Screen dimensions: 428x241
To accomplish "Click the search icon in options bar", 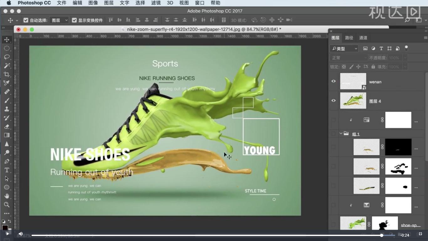I will pos(407,20).
